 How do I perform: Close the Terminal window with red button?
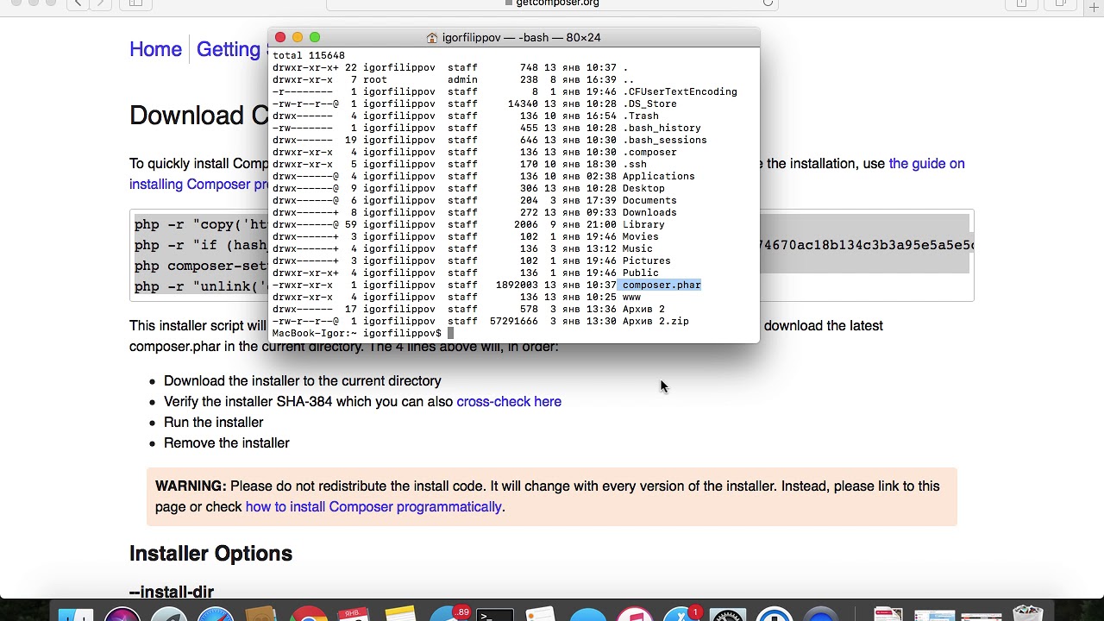[x=280, y=37]
